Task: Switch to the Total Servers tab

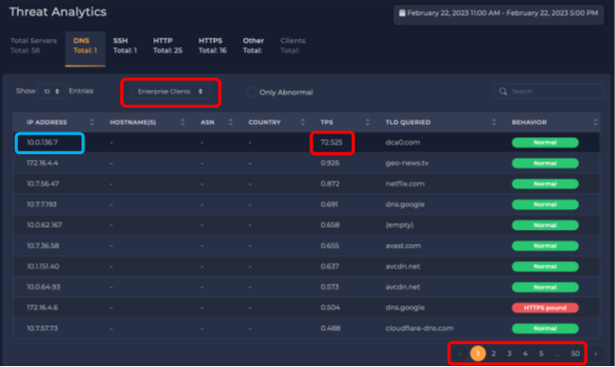Action: coord(33,45)
